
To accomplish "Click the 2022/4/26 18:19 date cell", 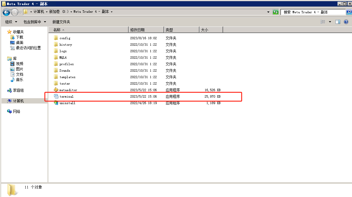I will point(143,103).
